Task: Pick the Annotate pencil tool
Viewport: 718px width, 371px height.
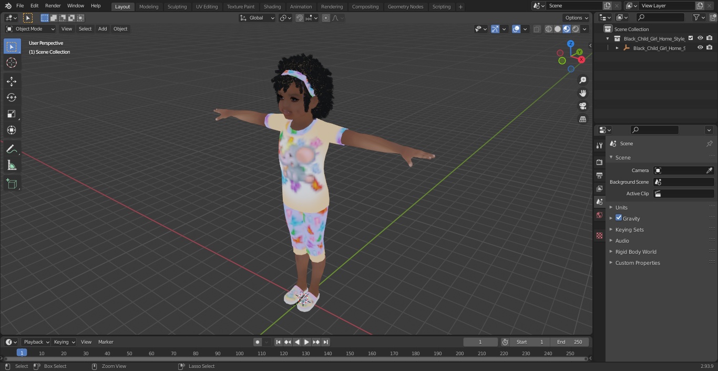Action: 12,149
